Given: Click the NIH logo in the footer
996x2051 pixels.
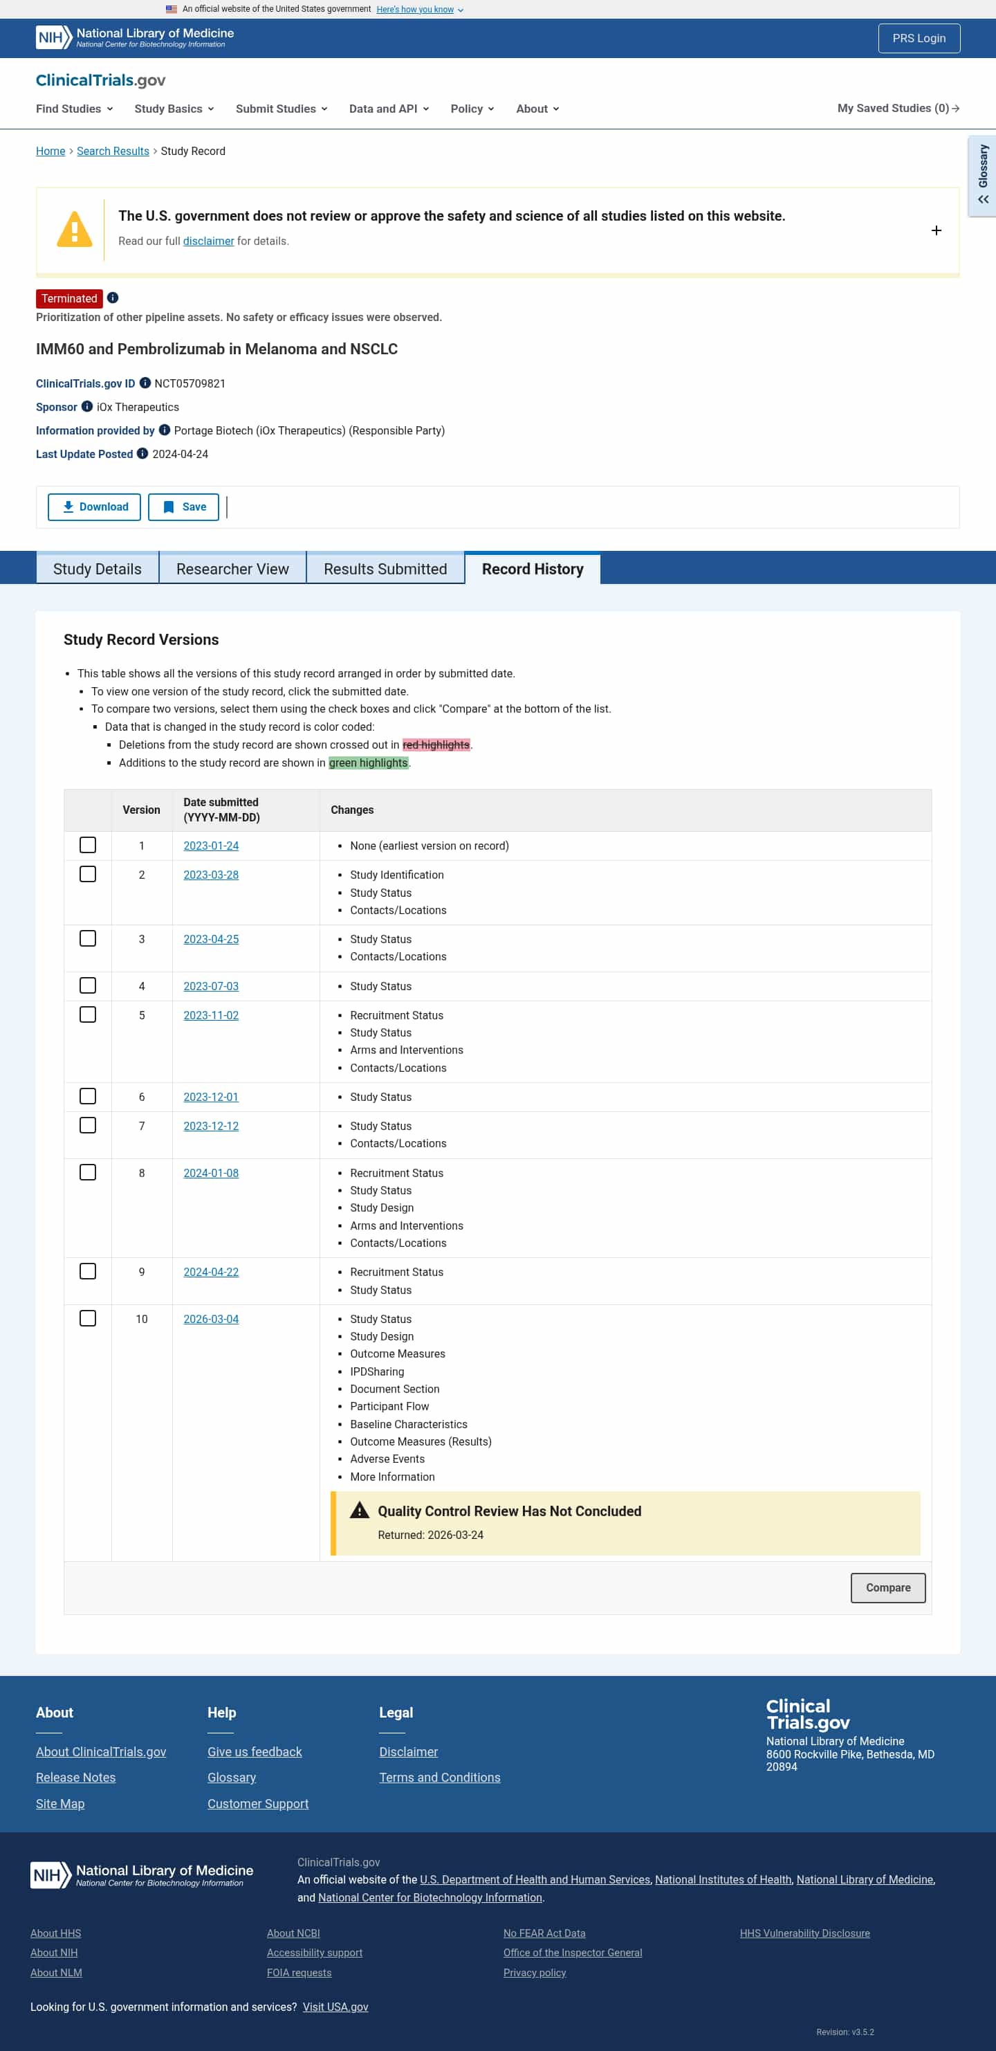Looking at the screenshot, I should point(142,1875).
